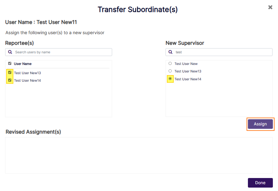
Task: Choose the Test User New13 supervisor radio button
Action: pos(170,71)
